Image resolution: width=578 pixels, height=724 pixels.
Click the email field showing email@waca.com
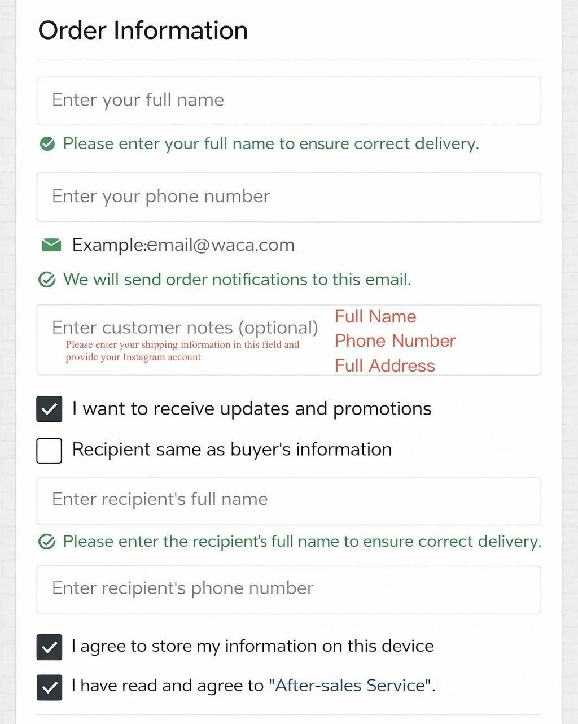tap(220, 245)
